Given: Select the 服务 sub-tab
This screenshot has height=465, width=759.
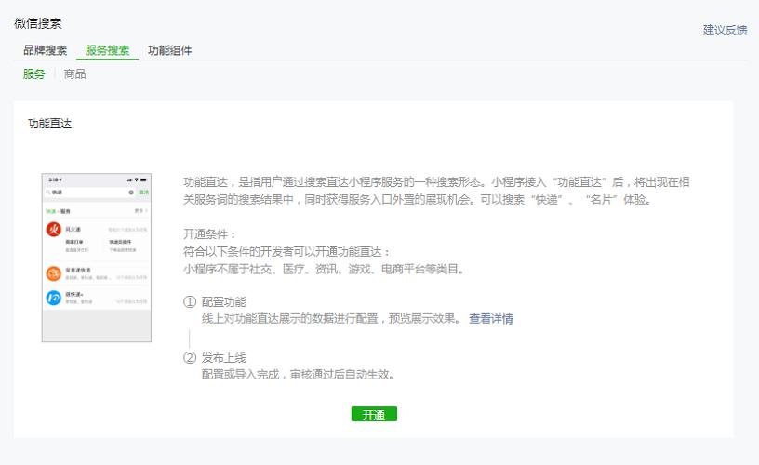Looking at the screenshot, I should tap(33, 74).
